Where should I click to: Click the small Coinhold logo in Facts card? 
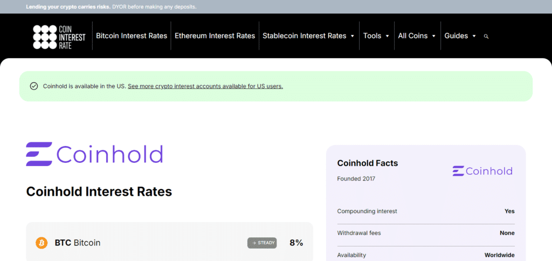click(482, 171)
